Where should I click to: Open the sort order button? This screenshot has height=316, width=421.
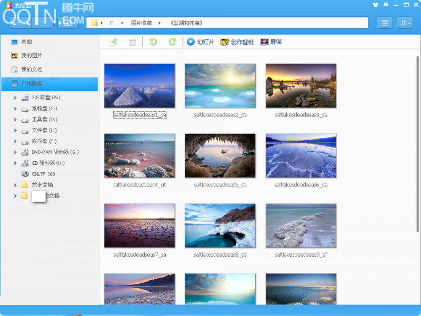(405, 23)
